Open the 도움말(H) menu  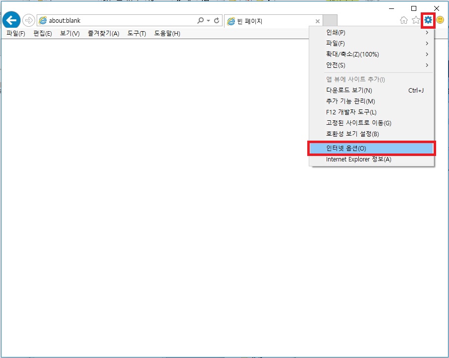click(167, 34)
